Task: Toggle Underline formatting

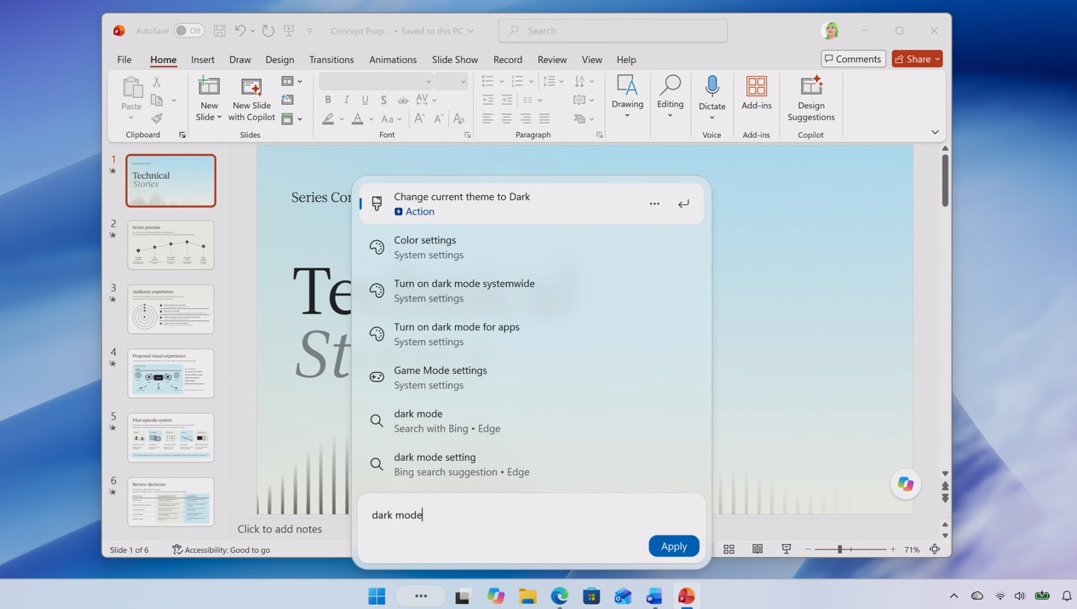Action: pos(366,101)
